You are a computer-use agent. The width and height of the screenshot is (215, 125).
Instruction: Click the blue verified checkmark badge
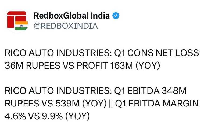(116, 16)
